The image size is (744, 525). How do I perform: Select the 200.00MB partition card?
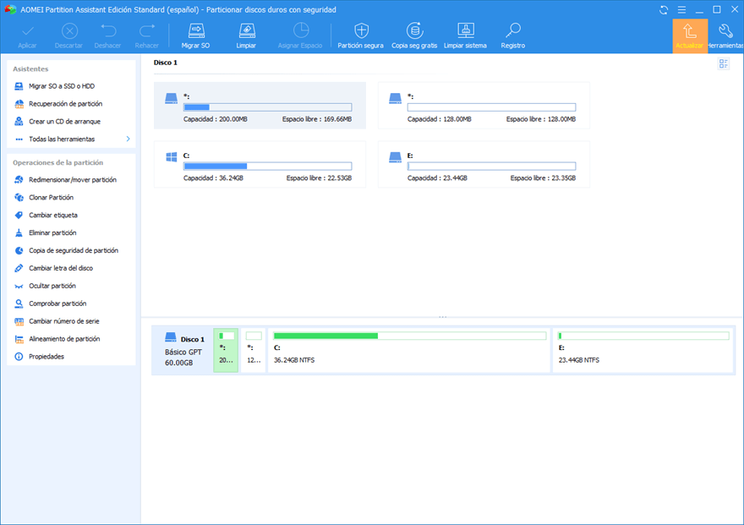tap(260, 106)
